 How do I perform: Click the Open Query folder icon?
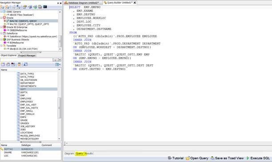(x=188, y=158)
